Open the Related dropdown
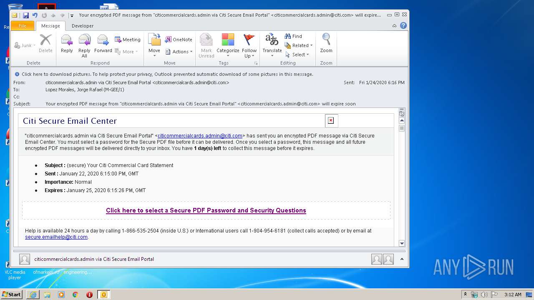 pyautogui.click(x=299, y=45)
